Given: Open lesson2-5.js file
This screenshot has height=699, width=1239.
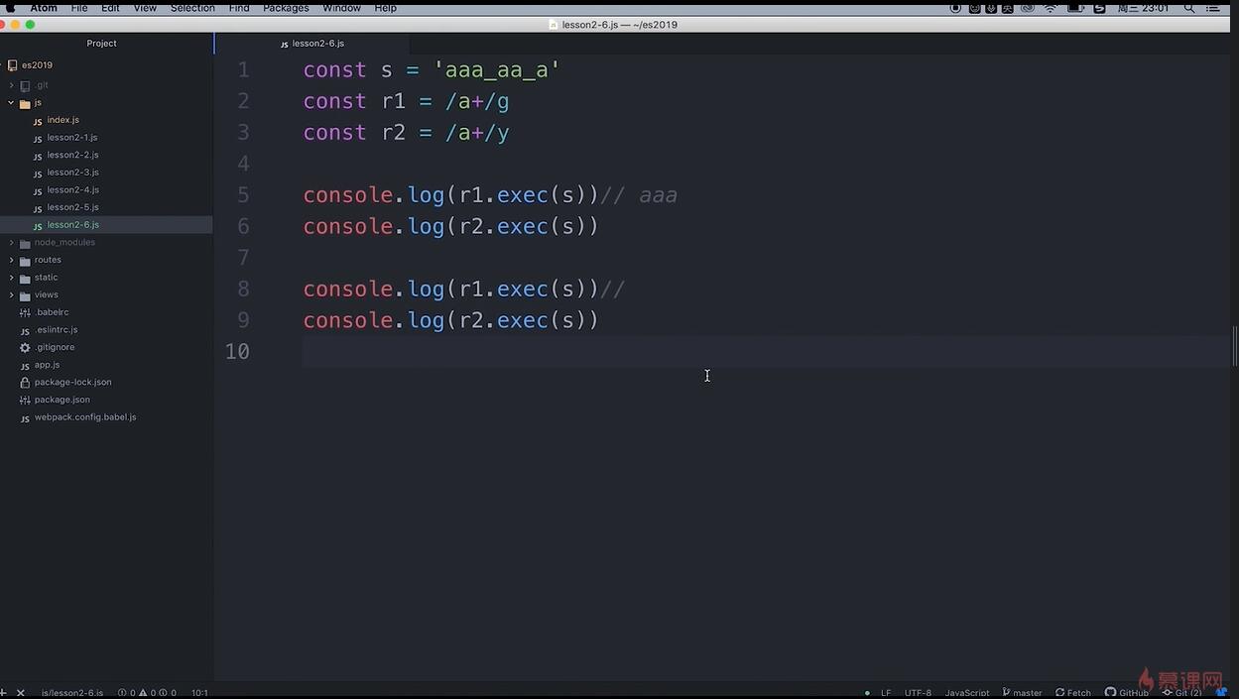Looking at the screenshot, I should click(x=72, y=207).
